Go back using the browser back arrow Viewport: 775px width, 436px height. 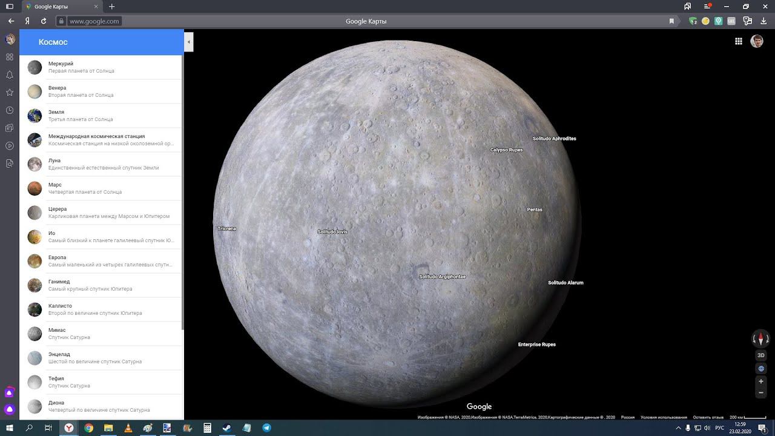click(x=11, y=21)
